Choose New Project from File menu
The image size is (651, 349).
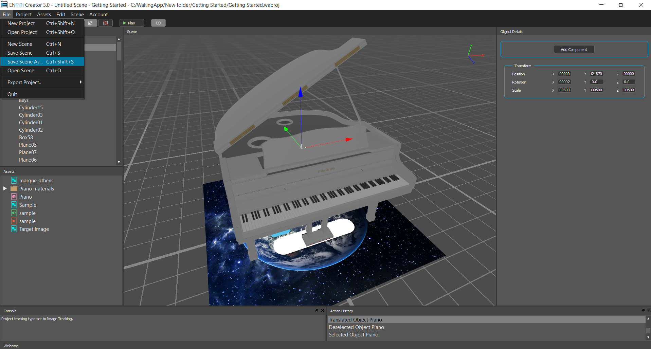(42, 23)
